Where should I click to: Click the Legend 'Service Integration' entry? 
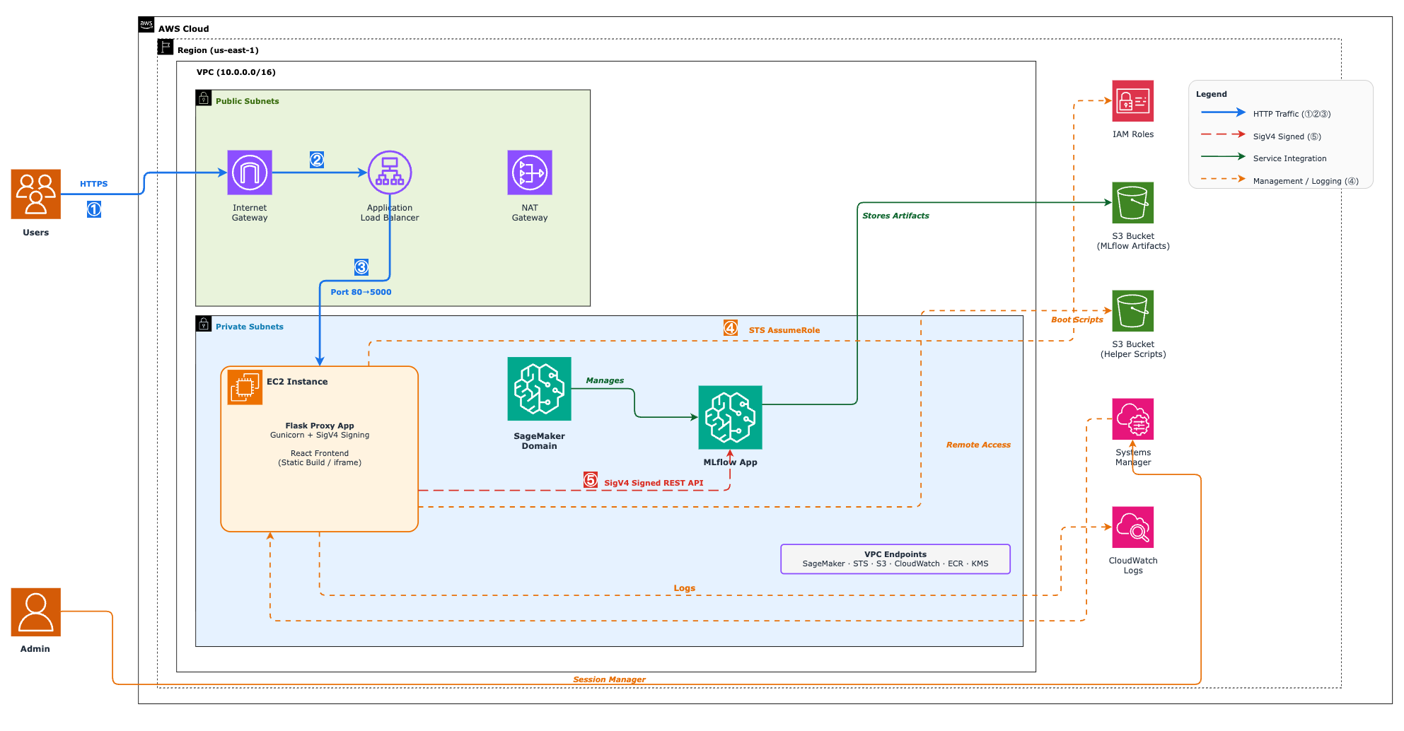pyautogui.click(x=1264, y=158)
